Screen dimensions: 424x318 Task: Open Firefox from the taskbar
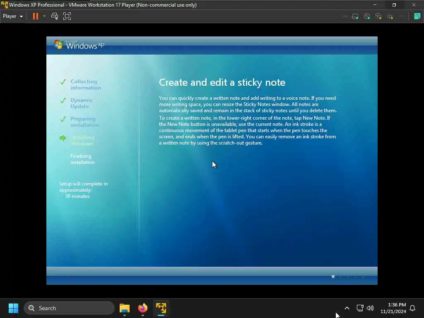click(143, 308)
